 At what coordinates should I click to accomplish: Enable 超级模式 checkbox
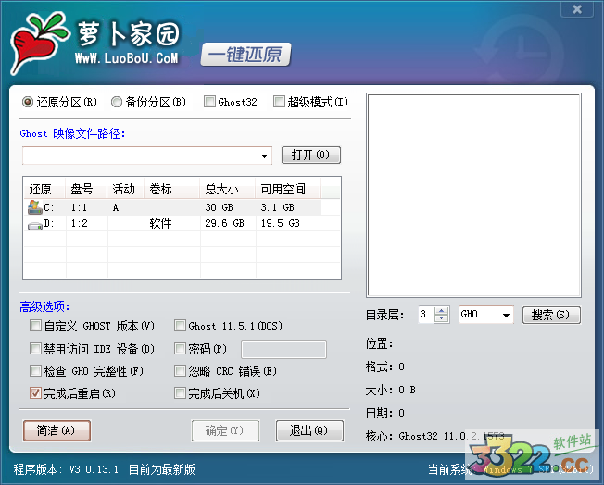279,102
